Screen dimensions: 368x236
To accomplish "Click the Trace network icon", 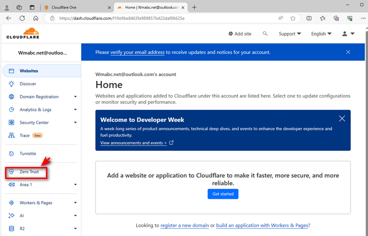I will (x=11, y=136).
